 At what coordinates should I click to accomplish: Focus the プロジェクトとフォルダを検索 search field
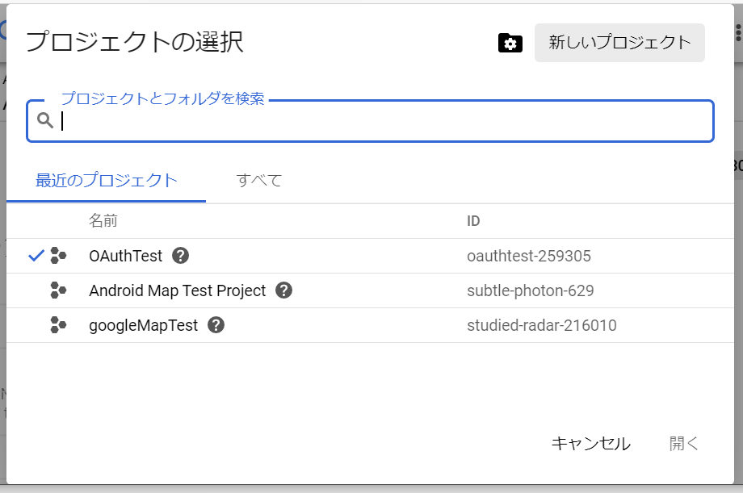click(370, 121)
